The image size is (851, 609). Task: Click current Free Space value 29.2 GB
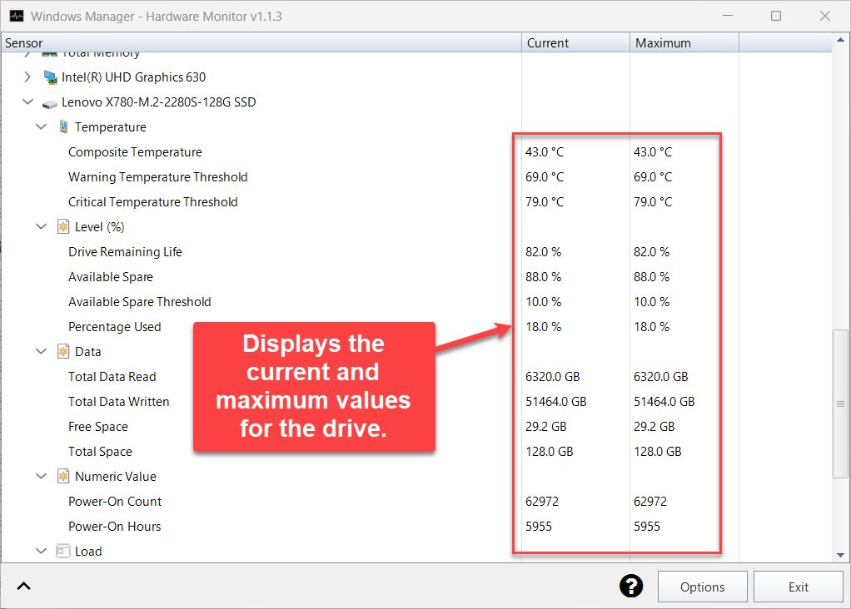coord(546,426)
